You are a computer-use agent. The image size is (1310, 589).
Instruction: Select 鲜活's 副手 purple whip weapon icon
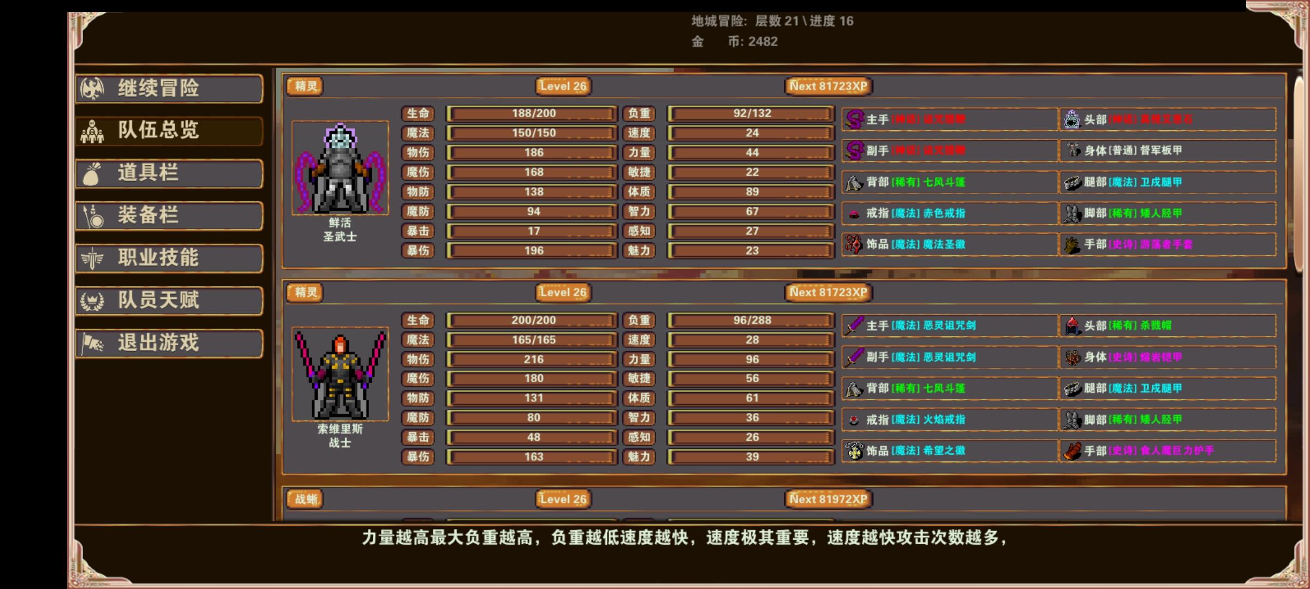(x=854, y=151)
